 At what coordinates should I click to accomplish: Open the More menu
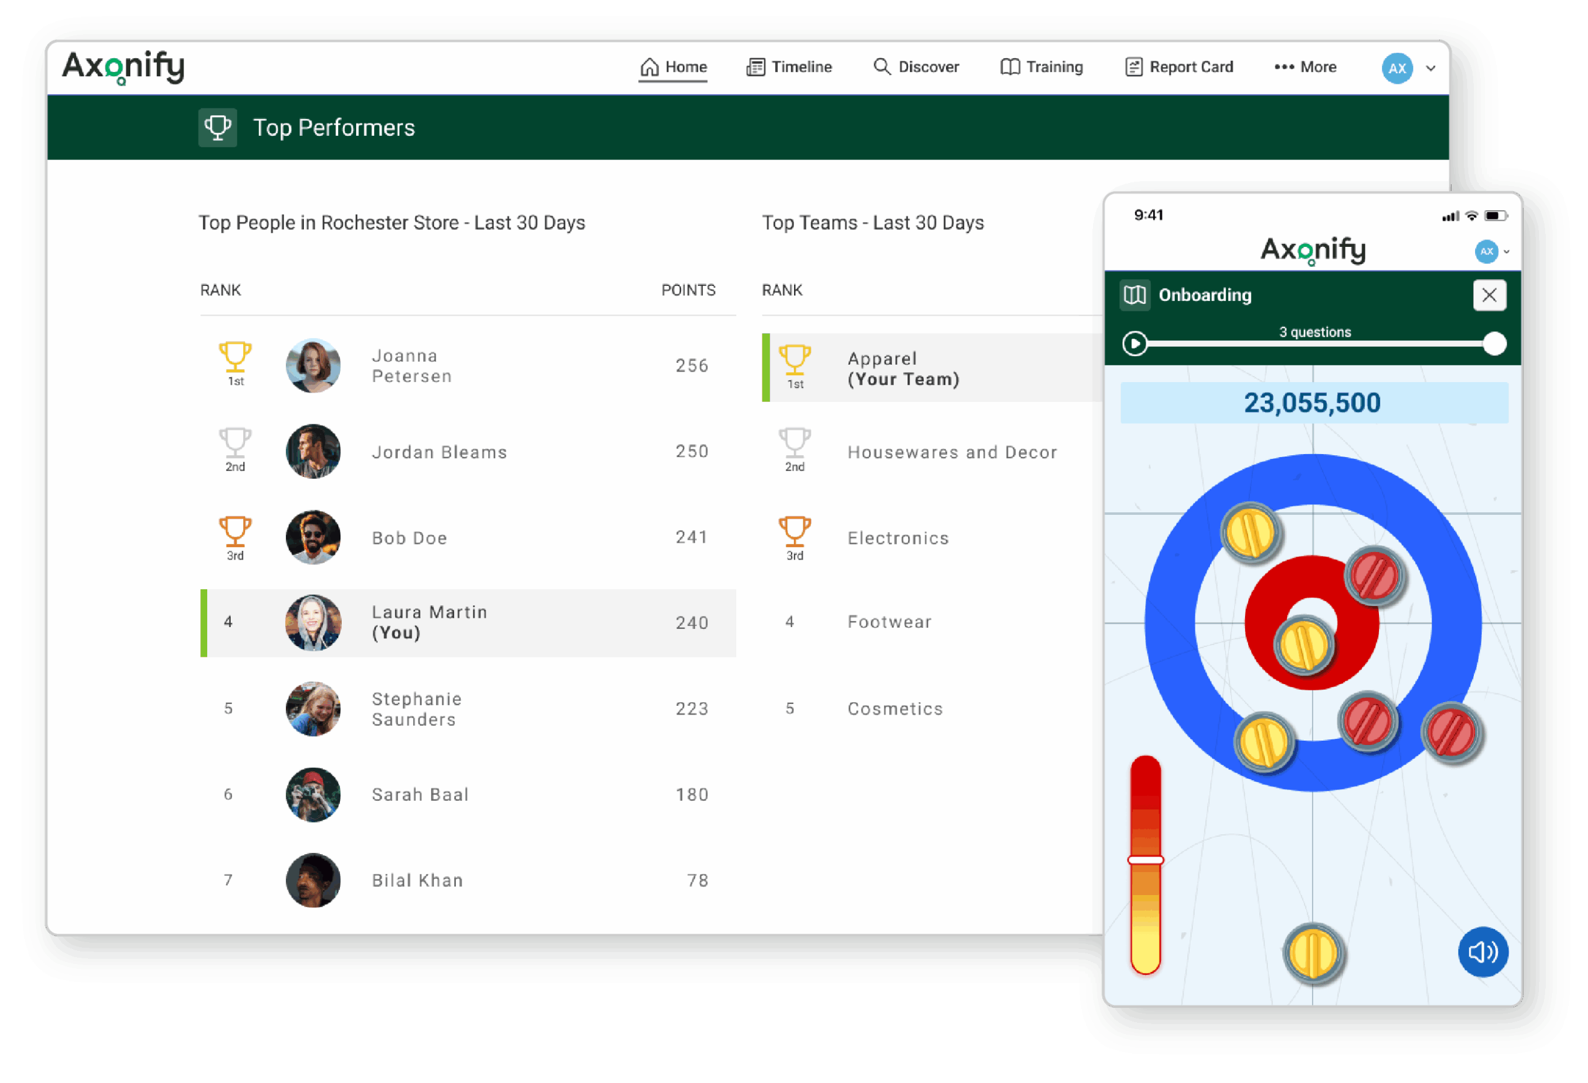1305,67
